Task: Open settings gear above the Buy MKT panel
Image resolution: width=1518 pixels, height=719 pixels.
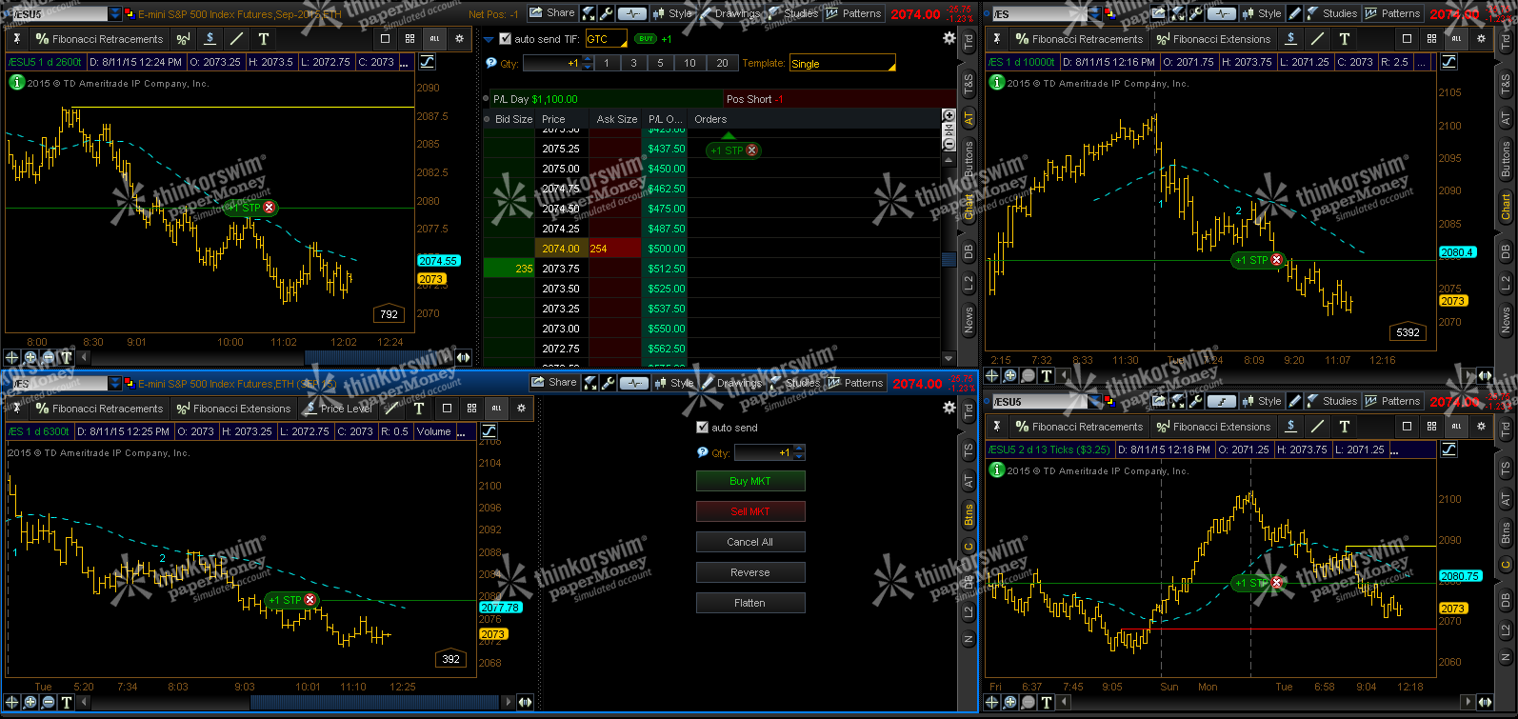Action: (x=949, y=408)
